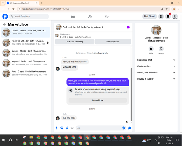Viewport: 182px width, 146px height.
Task: Attach a photo using the image icon
Action: coord(62,128)
